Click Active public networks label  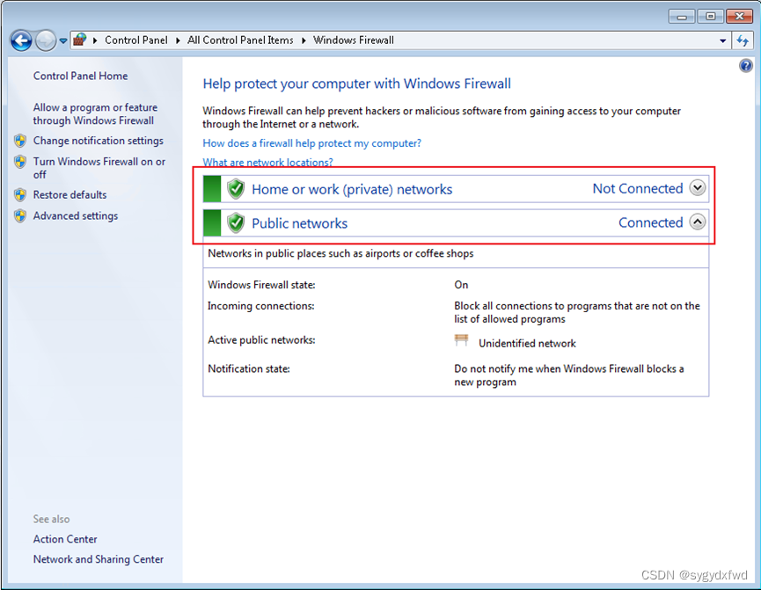click(x=261, y=340)
